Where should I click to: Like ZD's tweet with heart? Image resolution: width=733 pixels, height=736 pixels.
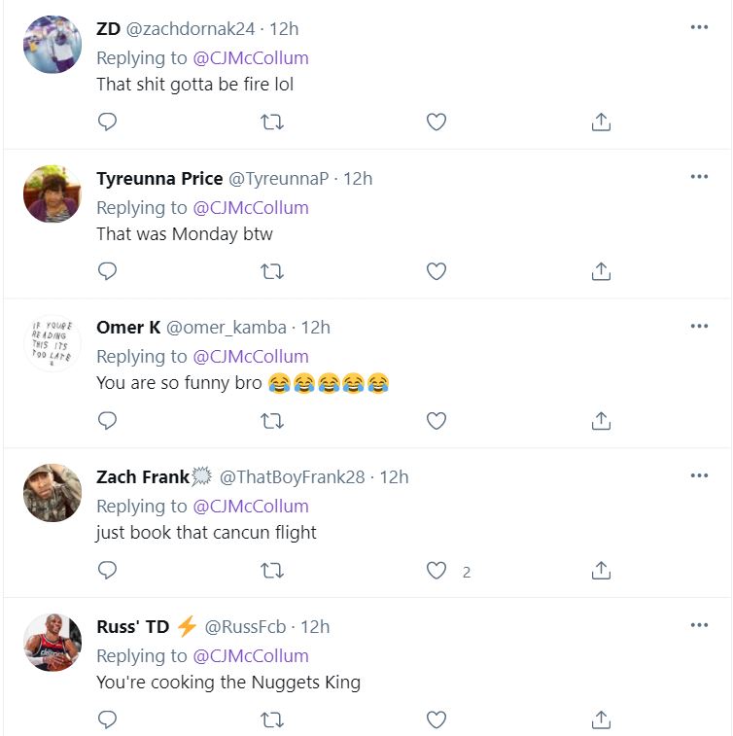(436, 122)
